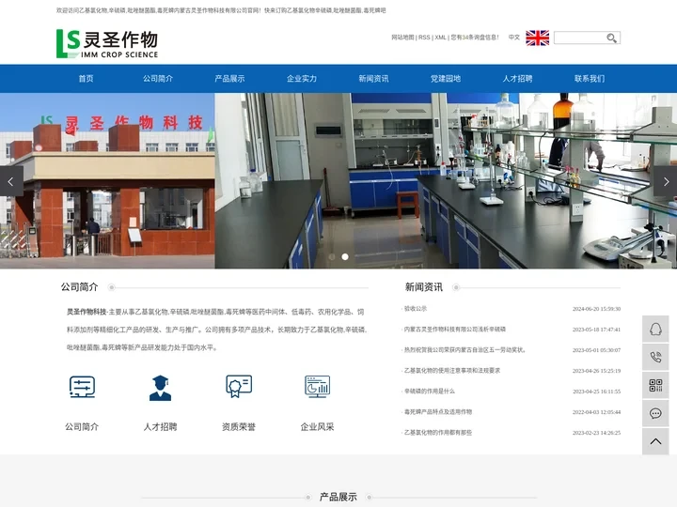Image resolution: width=677 pixels, height=507 pixels.
Task: Click the XML link in the header
Action: point(440,38)
